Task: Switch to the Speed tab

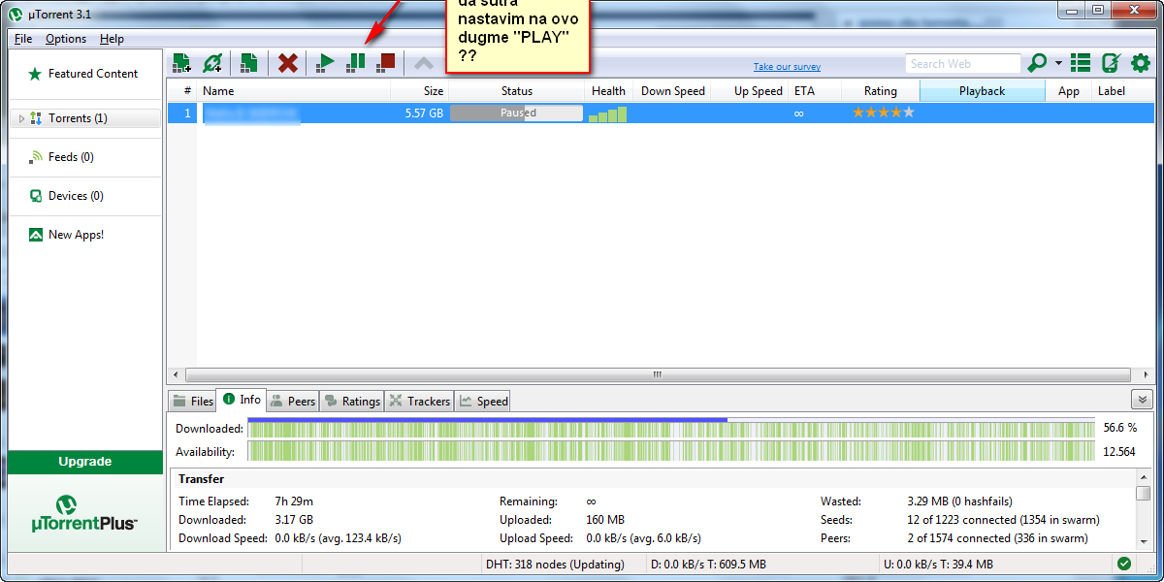Action: click(x=483, y=401)
